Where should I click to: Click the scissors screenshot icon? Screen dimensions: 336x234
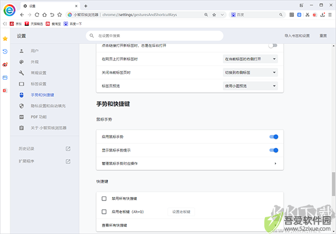coord(307,15)
